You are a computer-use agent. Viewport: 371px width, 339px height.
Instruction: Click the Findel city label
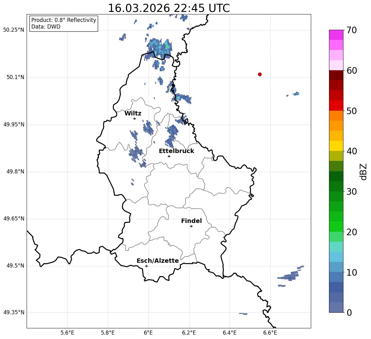(x=191, y=221)
